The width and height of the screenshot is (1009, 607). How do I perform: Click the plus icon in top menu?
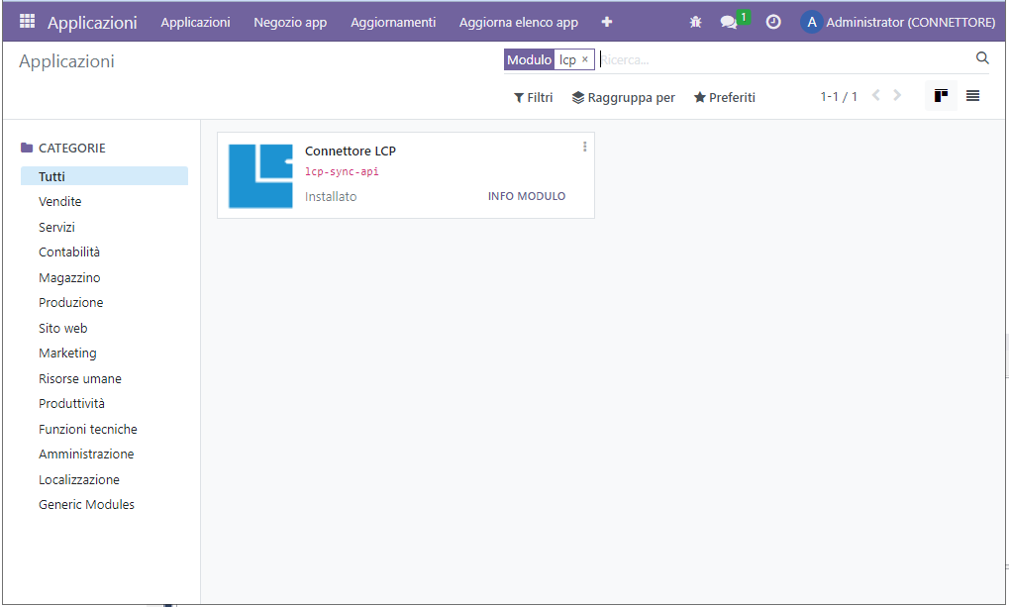(x=607, y=22)
